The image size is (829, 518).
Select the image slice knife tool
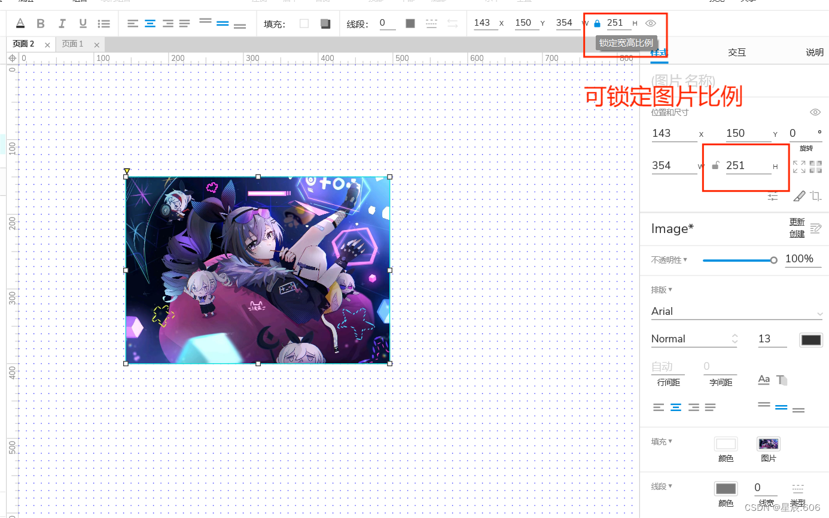point(799,195)
